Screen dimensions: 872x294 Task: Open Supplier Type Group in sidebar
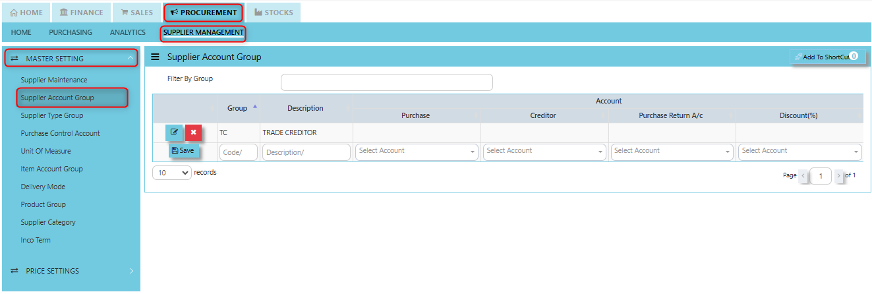tap(52, 115)
